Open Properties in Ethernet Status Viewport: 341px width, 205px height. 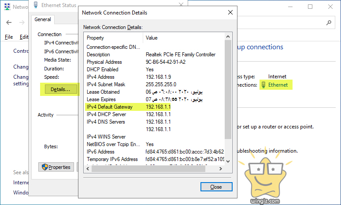click(56, 167)
